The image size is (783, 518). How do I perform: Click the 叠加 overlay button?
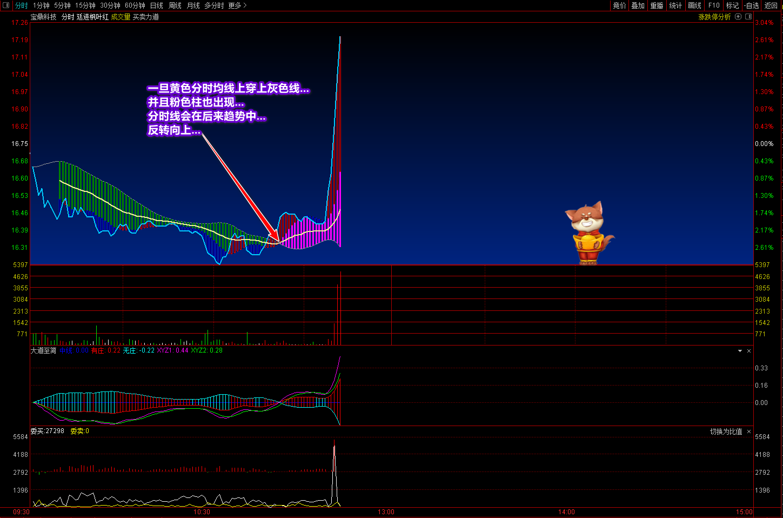coord(638,5)
